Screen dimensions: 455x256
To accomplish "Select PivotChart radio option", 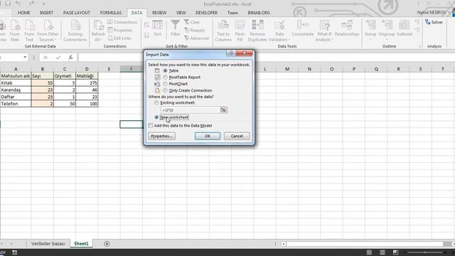I will pyautogui.click(x=166, y=84).
